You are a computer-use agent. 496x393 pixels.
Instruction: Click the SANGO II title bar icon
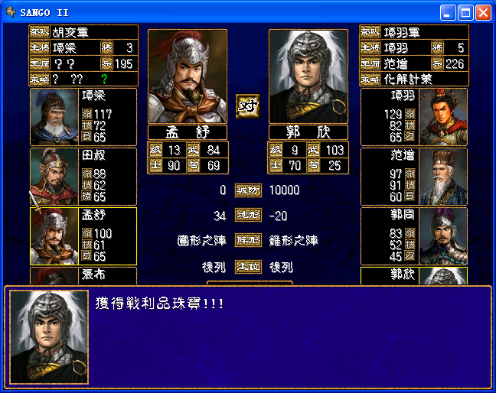pos(11,12)
